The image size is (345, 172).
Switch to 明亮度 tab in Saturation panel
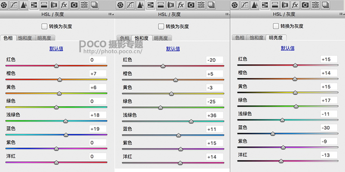pyautogui.click(x=161, y=38)
